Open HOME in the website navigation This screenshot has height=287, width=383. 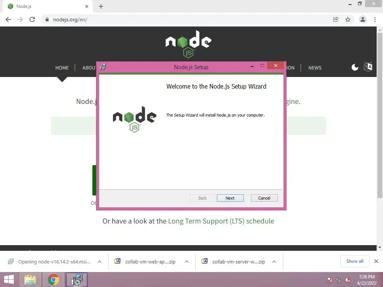tap(62, 68)
